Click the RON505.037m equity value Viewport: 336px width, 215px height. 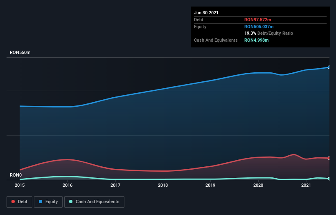click(259, 27)
